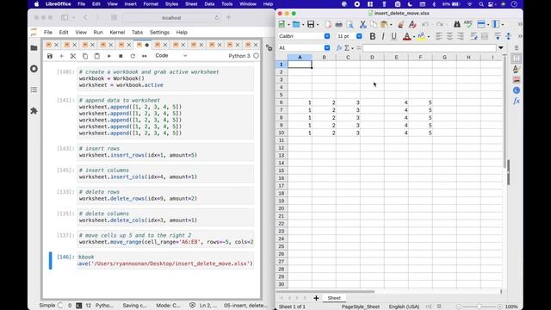Insert a new cell below with the plus icon
The height and width of the screenshot is (310, 551).
point(61,56)
